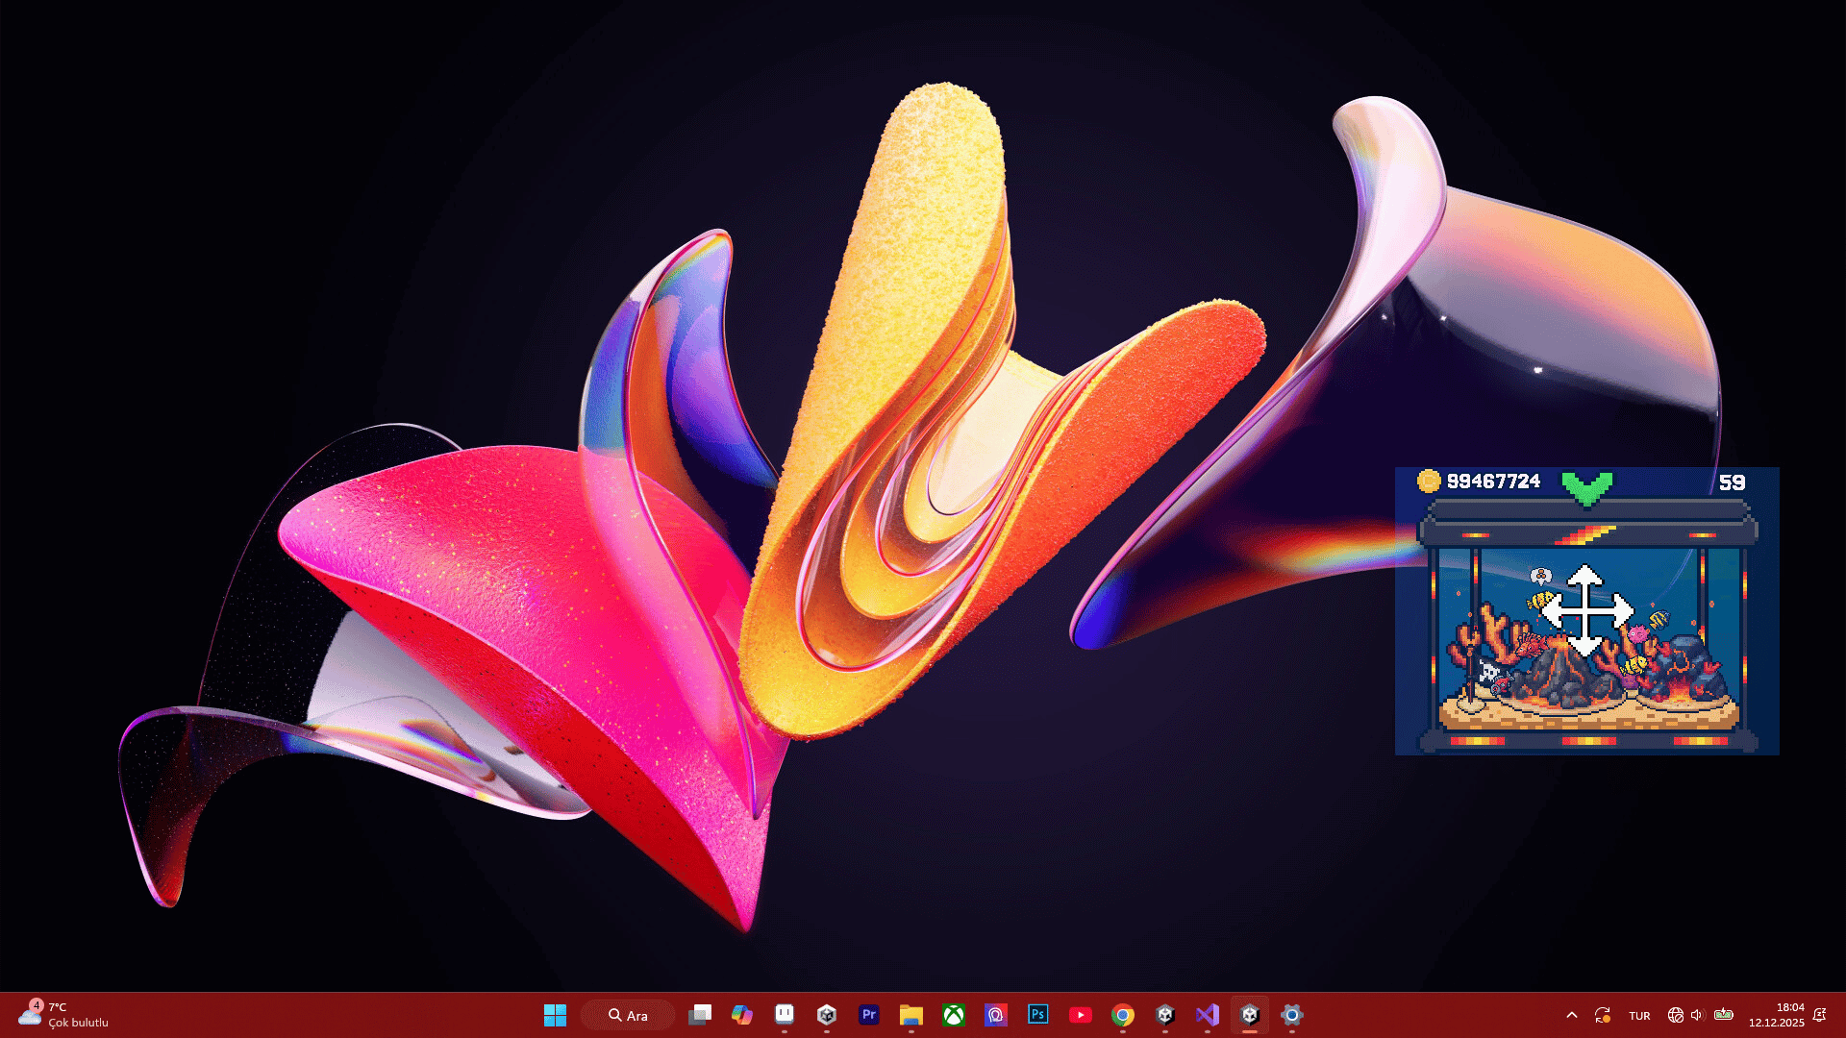Open Adobe Premiere Pro from taskbar

pyautogui.click(x=869, y=1015)
